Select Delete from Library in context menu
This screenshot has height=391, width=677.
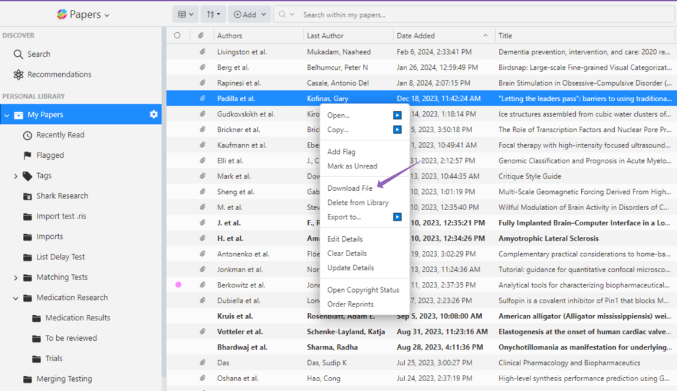coord(358,203)
